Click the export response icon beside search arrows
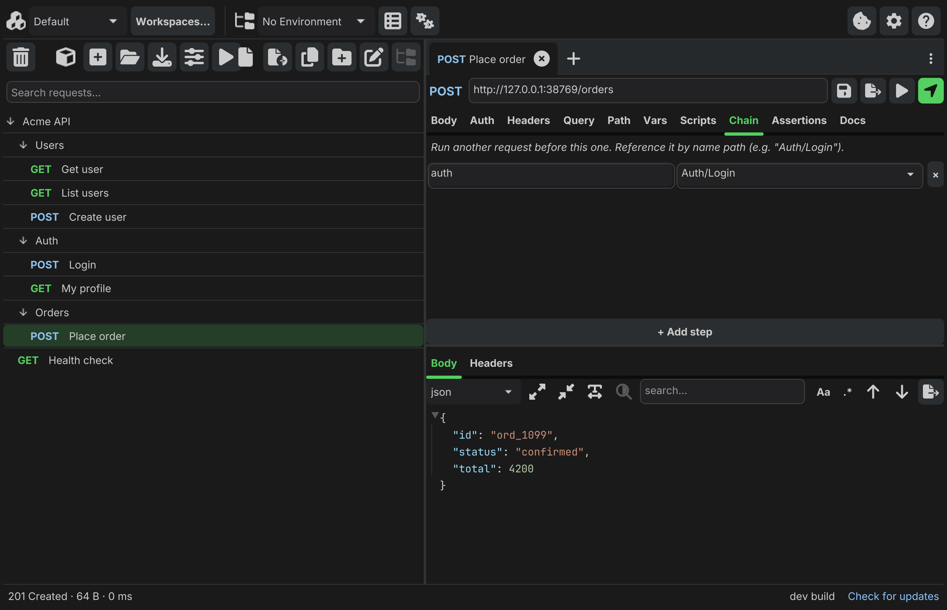The height and width of the screenshot is (610, 947). [931, 392]
